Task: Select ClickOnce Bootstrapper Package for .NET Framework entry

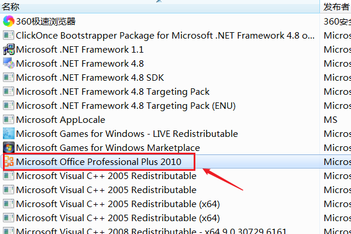Action: tap(165, 35)
